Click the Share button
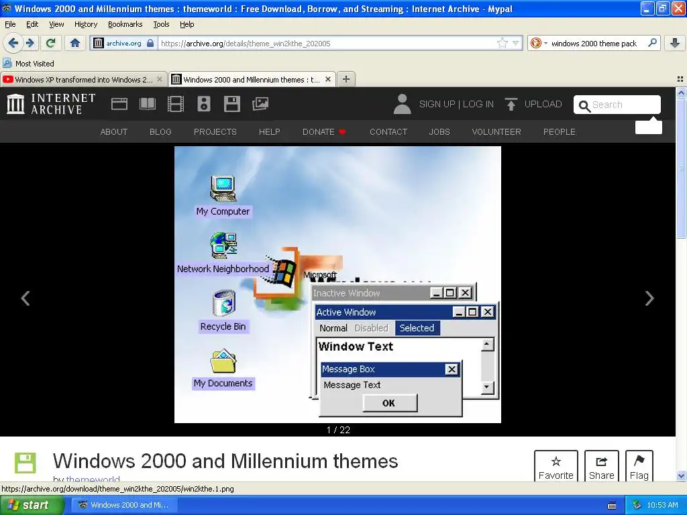 [602, 467]
